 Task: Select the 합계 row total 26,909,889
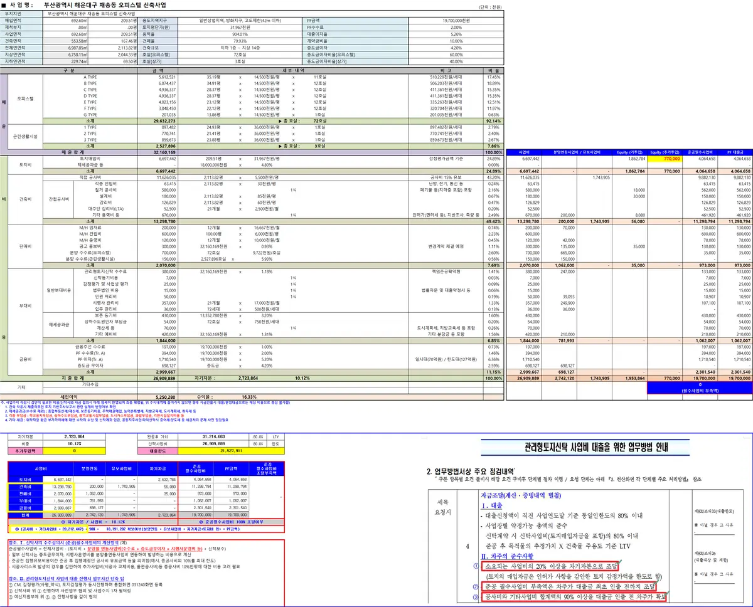coord(59,515)
